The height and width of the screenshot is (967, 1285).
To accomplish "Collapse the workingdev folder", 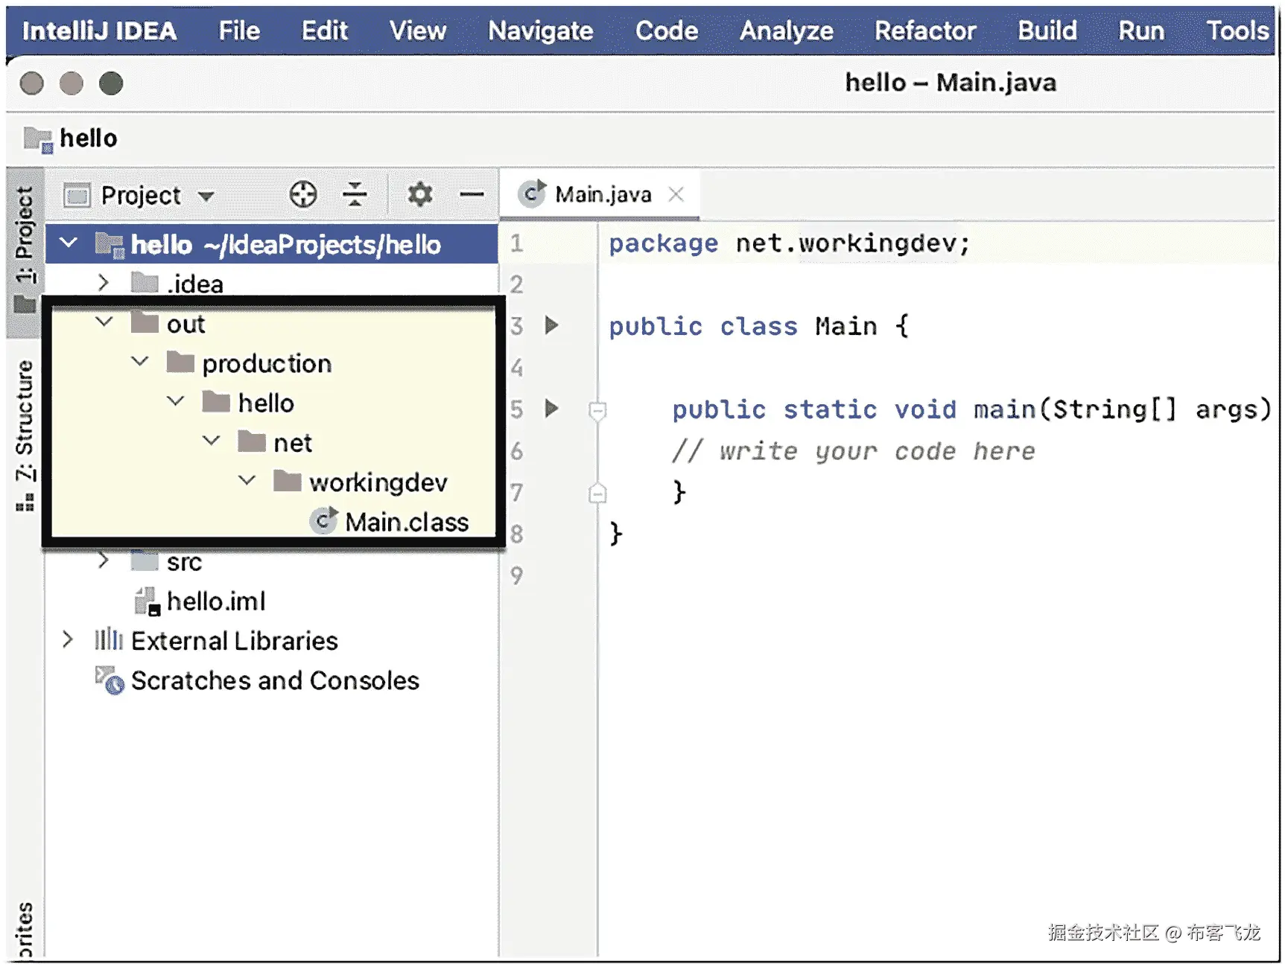I will click(x=247, y=481).
